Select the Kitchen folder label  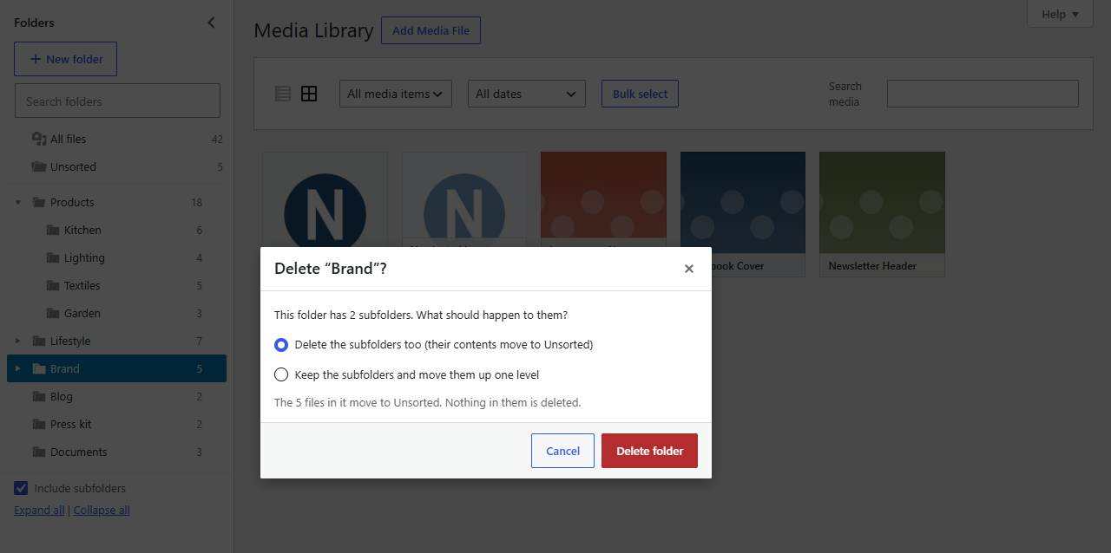(82, 230)
